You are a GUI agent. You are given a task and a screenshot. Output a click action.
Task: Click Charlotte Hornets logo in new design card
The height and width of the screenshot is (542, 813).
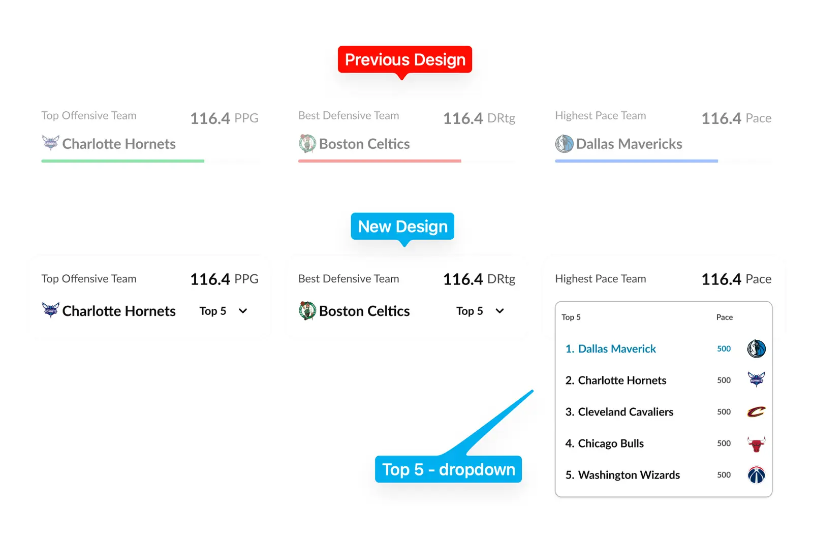[50, 310]
